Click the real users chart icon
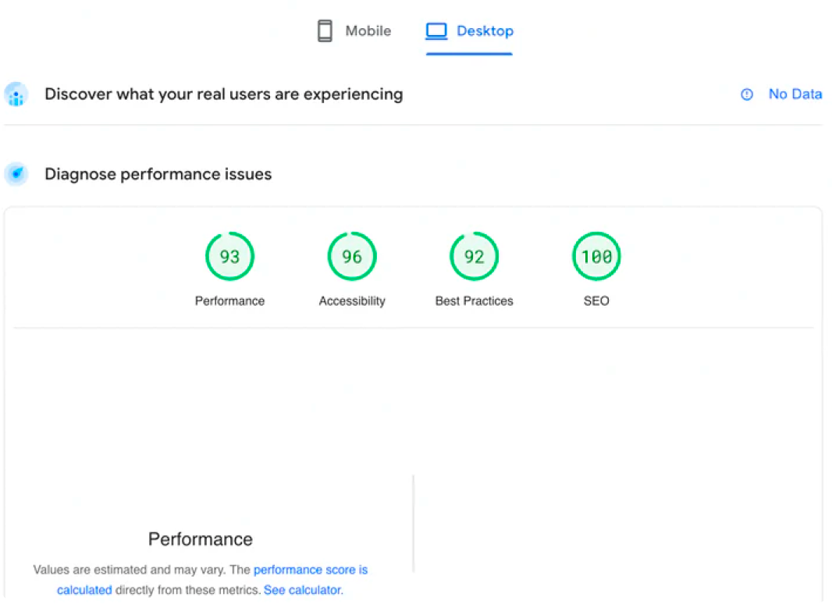The width and height of the screenshot is (832, 604). tap(16, 94)
